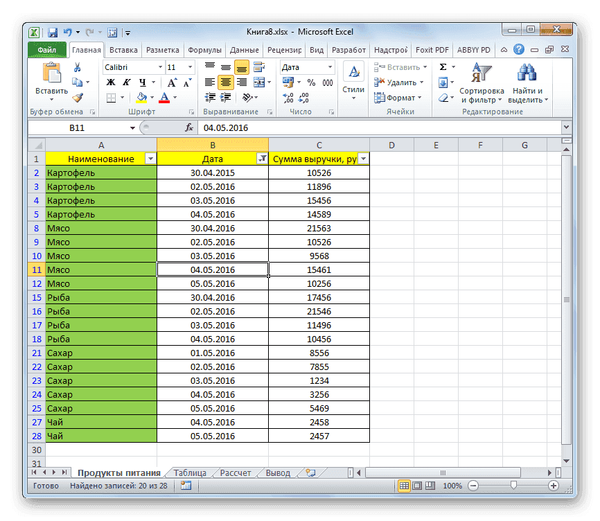This screenshot has height=521, width=600.
Task: Open the filter dropdown on Дата column
Action: click(x=262, y=159)
